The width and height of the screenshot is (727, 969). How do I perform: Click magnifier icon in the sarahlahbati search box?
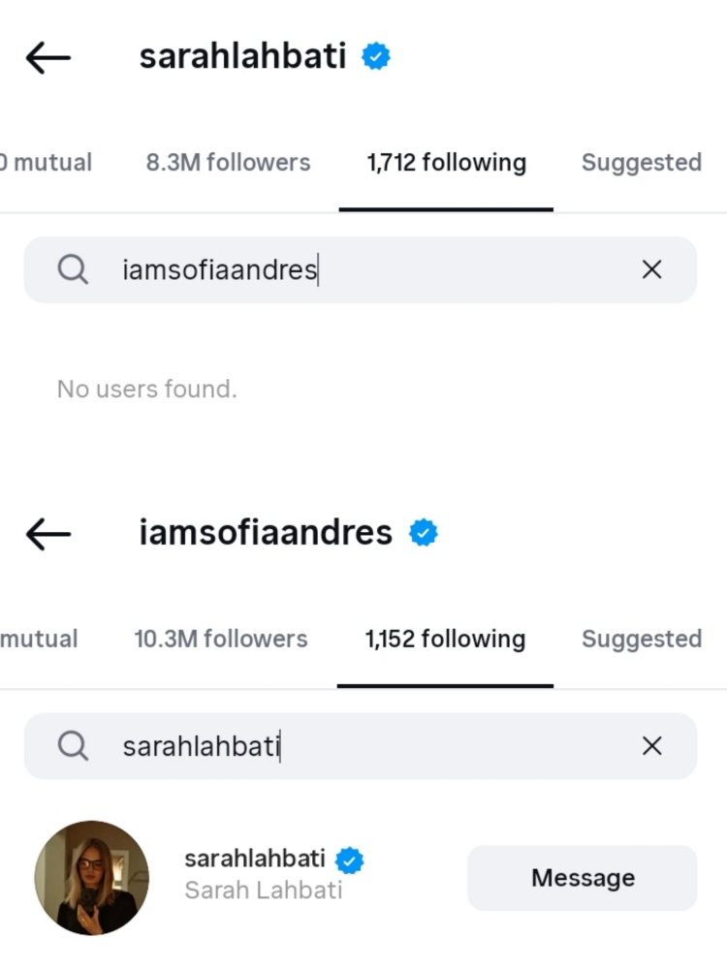point(73,745)
